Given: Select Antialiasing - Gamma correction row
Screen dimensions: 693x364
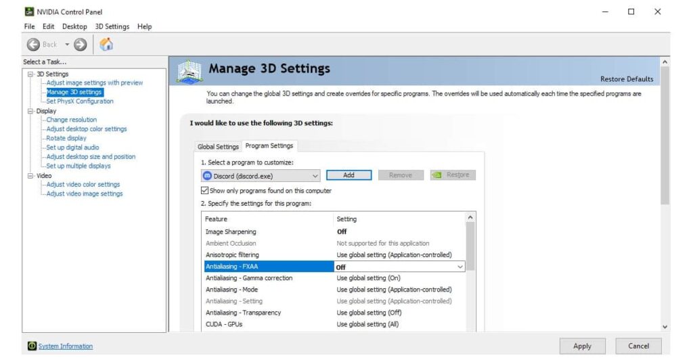Looking at the screenshot, I should click(x=334, y=278).
